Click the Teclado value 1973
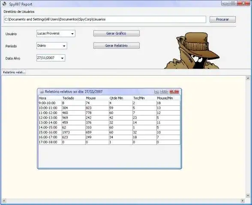The width and height of the screenshot is (252, 205). coord(74,132)
